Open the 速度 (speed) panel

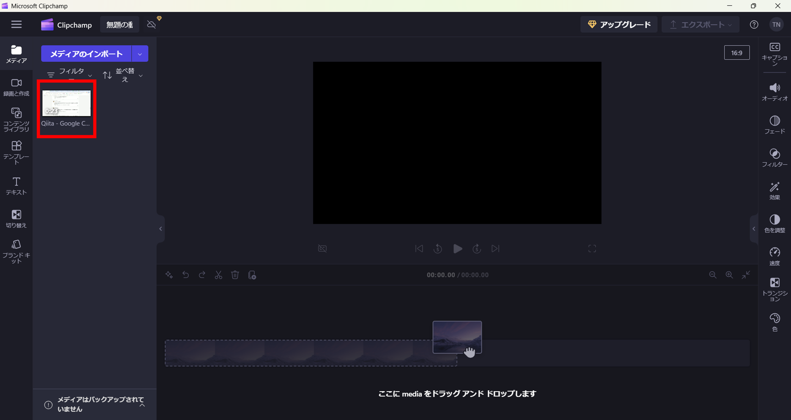774,256
